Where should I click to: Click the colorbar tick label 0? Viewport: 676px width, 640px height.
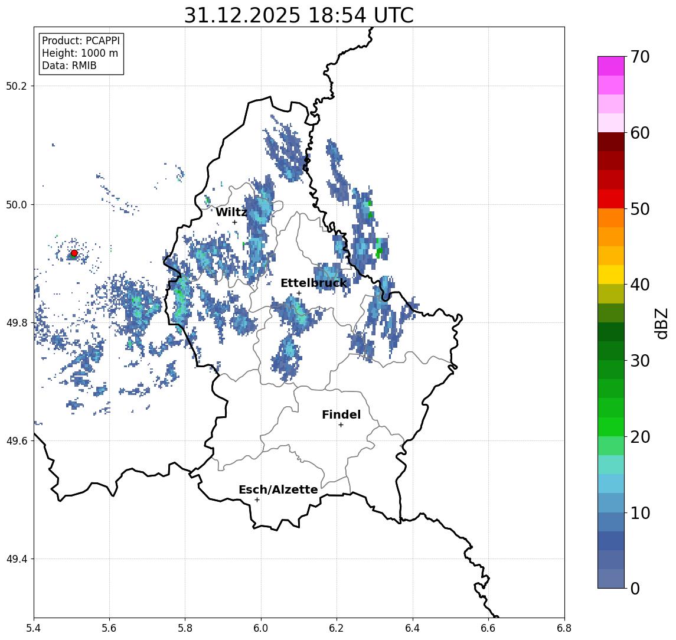pyautogui.click(x=635, y=589)
